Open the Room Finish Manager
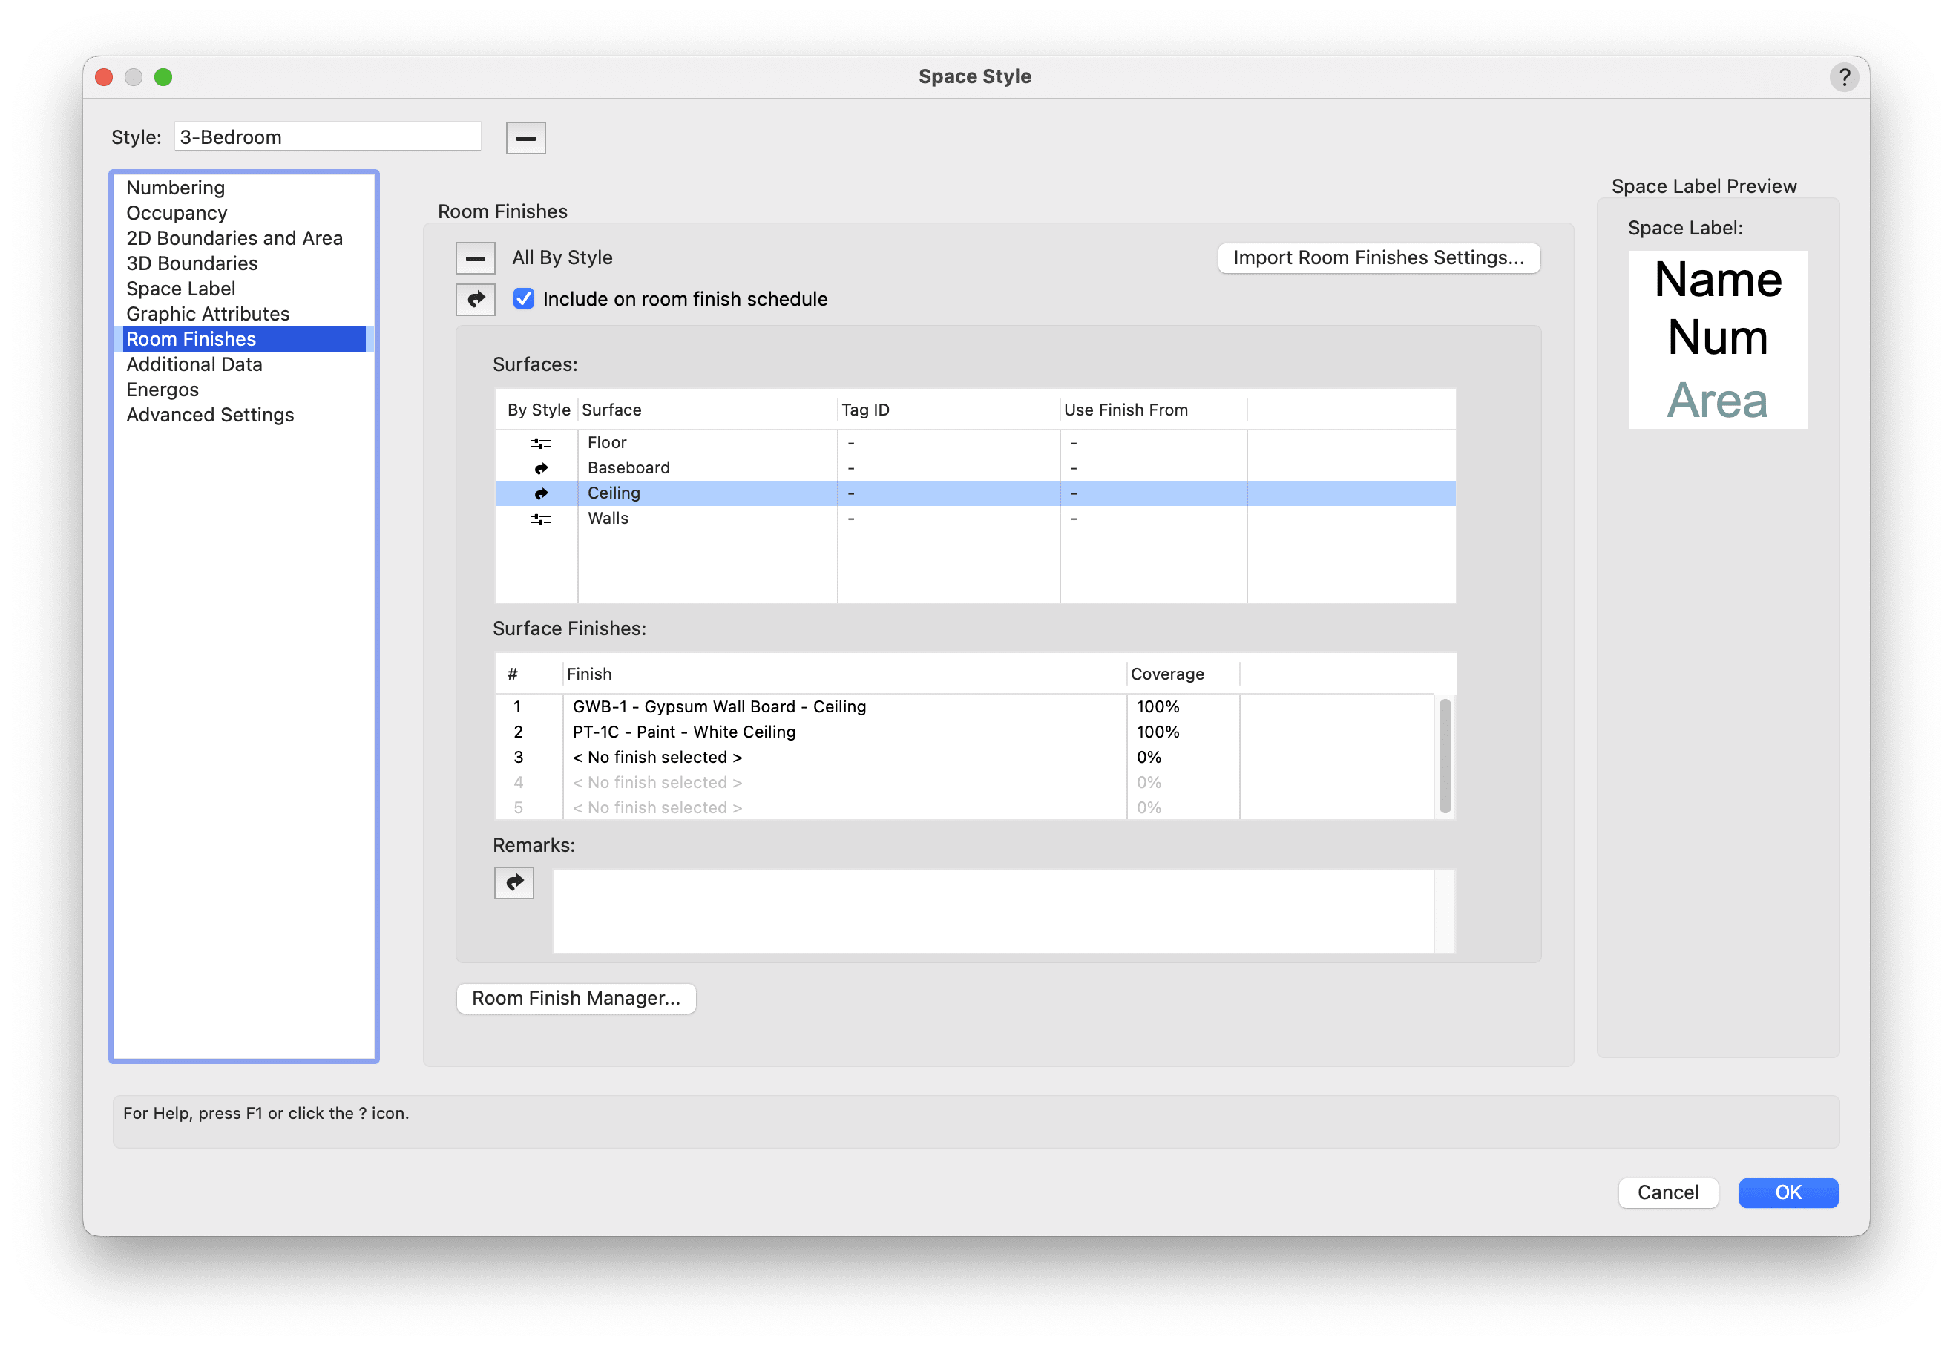This screenshot has height=1346, width=1953. [x=575, y=999]
